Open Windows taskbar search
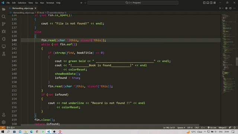Viewport: 238px width, 134px height. click(8, 132)
